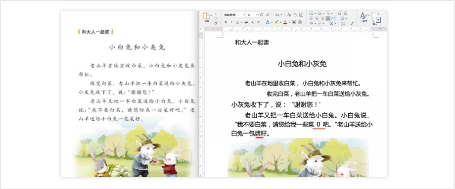Open the font name dropdown

pos(234,15)
